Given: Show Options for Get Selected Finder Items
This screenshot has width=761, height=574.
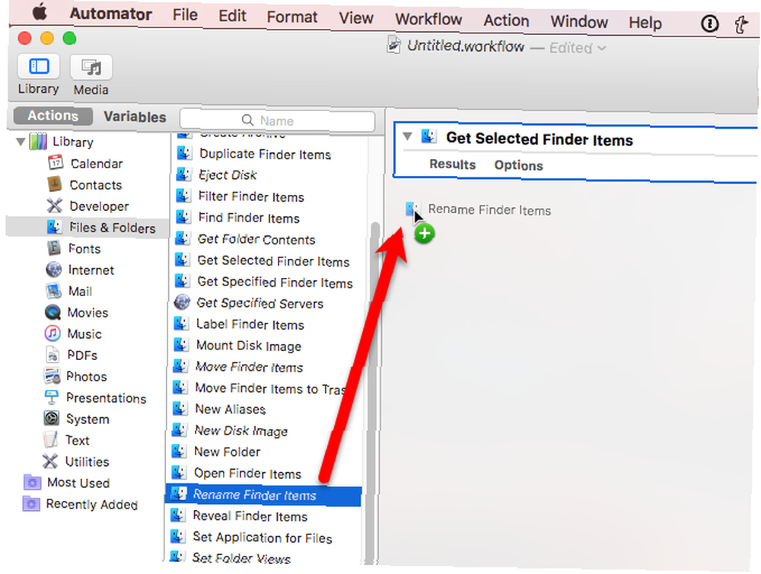Looking at the screenshot, I should point(518,165).
